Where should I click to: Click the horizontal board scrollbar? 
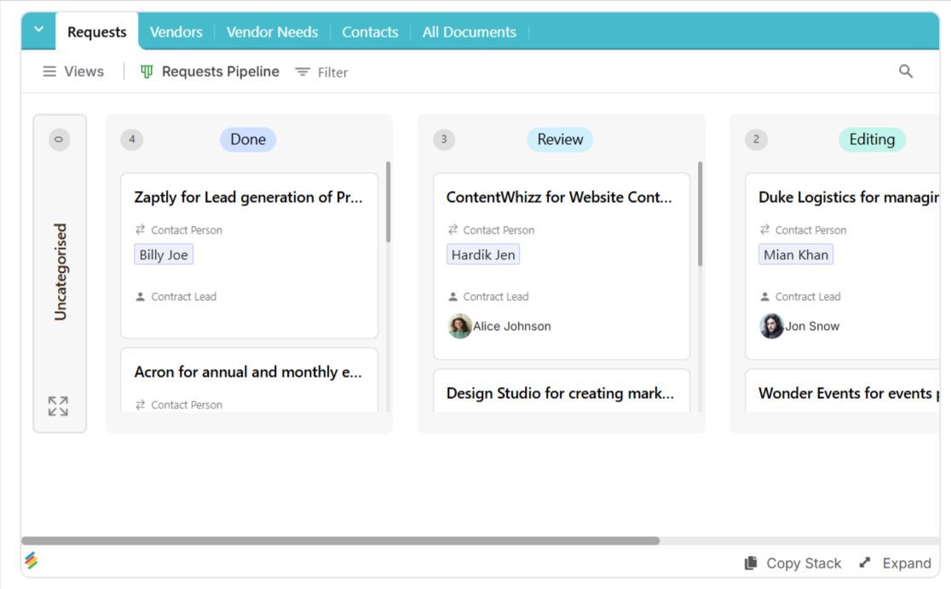point(340,540)
